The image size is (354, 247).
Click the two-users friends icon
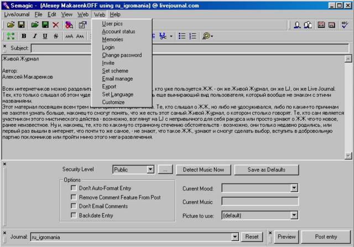click(308, 24)
